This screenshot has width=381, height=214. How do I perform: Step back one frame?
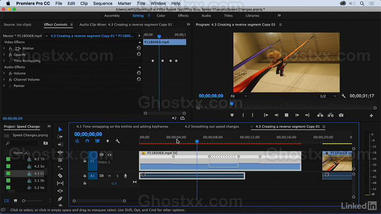pyautogui.click(x=276, y=115)
